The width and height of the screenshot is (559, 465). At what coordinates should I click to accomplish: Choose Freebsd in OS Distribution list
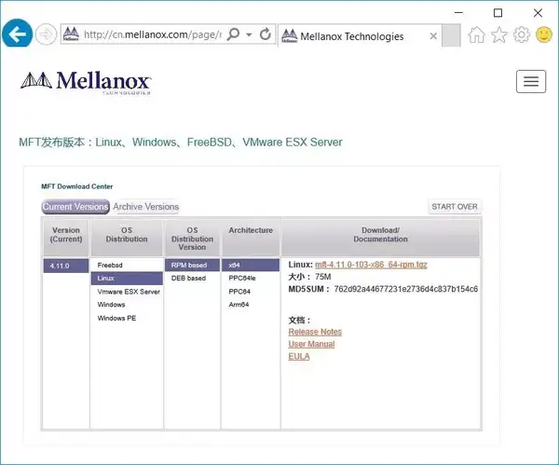coord(110,266)
